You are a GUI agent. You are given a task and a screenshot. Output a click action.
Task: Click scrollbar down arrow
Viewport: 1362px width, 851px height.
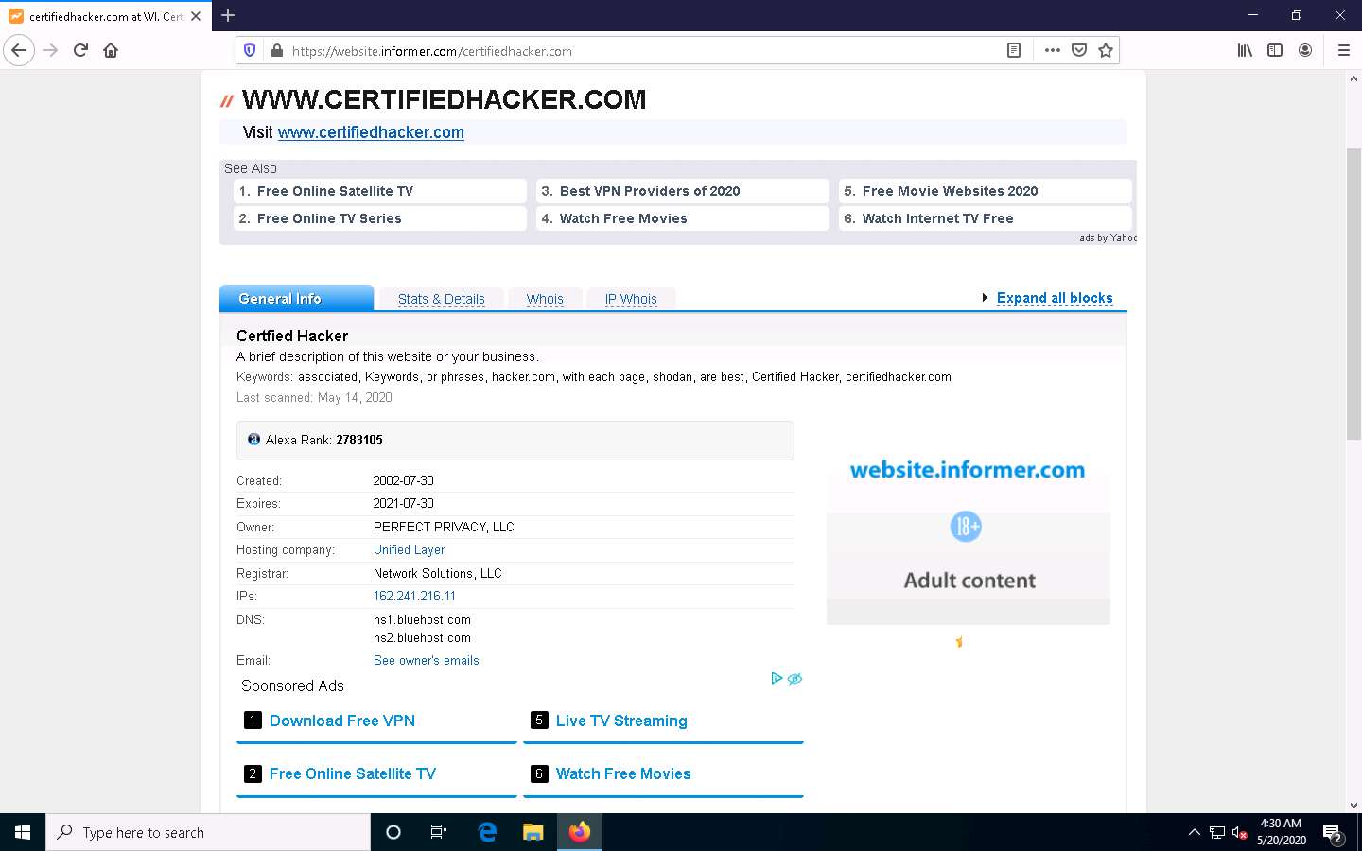pyautogui.click(x=1353, y=805)
